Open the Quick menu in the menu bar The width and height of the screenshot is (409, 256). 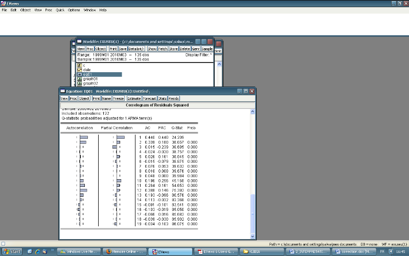(x=60, y=10)
